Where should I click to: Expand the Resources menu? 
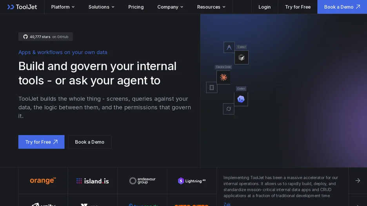(x=211, y=7)
